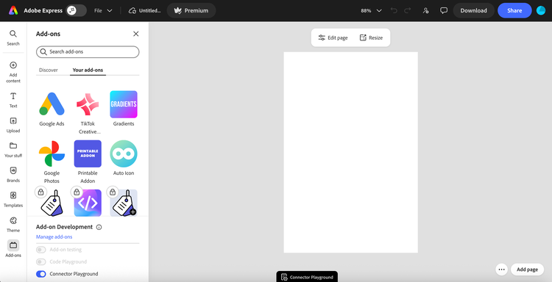The width and height of the screenshot is (552, 282).
Task: Click the Share button
Action: [x=514, y=10]
